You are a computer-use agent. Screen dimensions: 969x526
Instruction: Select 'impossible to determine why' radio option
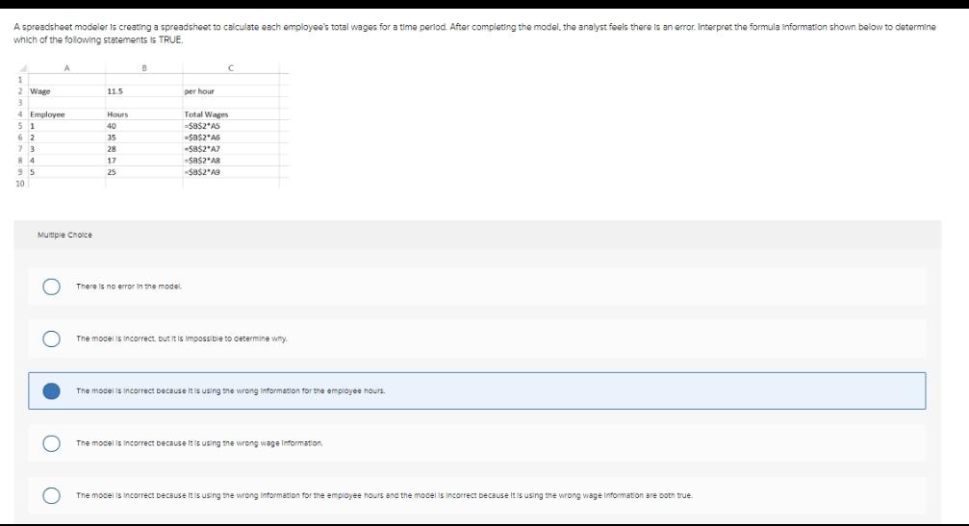click(51, 338)
